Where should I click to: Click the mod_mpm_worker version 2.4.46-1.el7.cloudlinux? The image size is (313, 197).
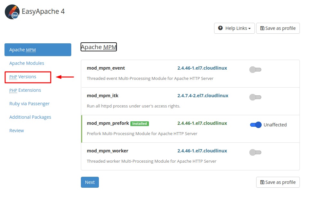coord(202,151)
